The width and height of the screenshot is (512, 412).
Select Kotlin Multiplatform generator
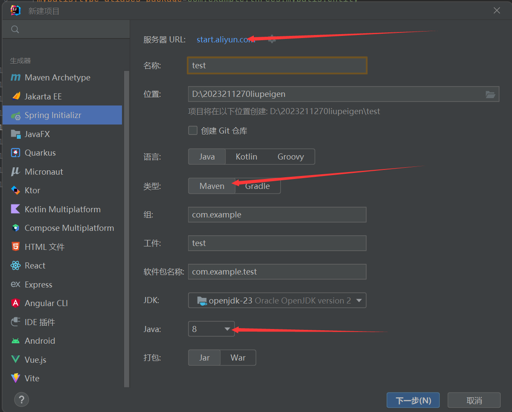tap(62, 209)
